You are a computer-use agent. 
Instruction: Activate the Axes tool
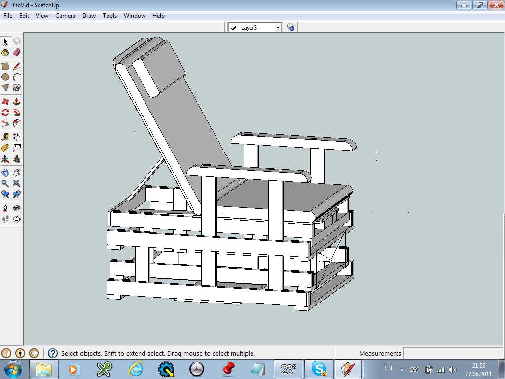(5, 159)
